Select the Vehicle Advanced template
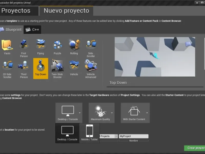205x154 pixels. [x=91, y=69]
